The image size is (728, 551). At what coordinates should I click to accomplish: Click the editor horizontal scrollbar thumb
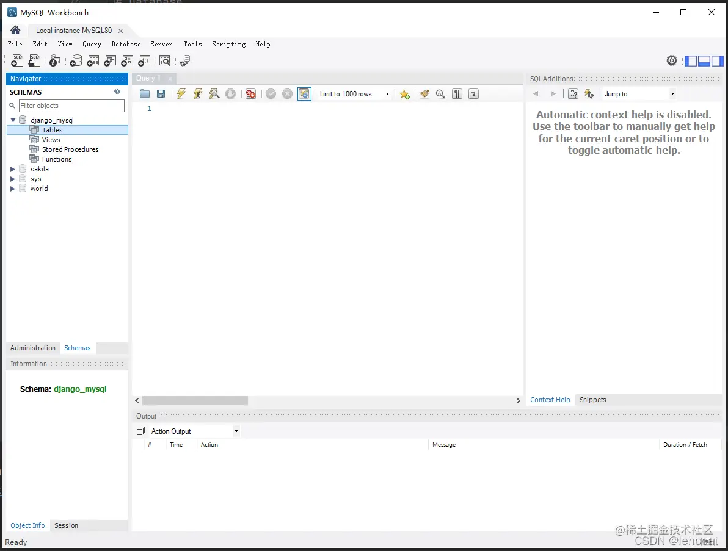(x=195, y=400)
